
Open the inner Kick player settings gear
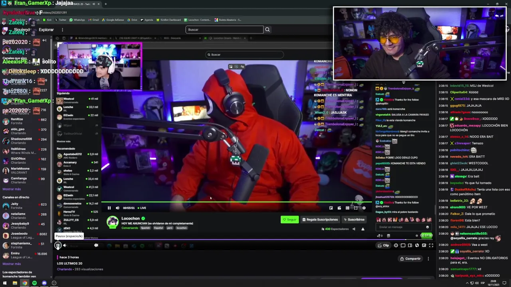pyautogui.click(x=364, y=208)
